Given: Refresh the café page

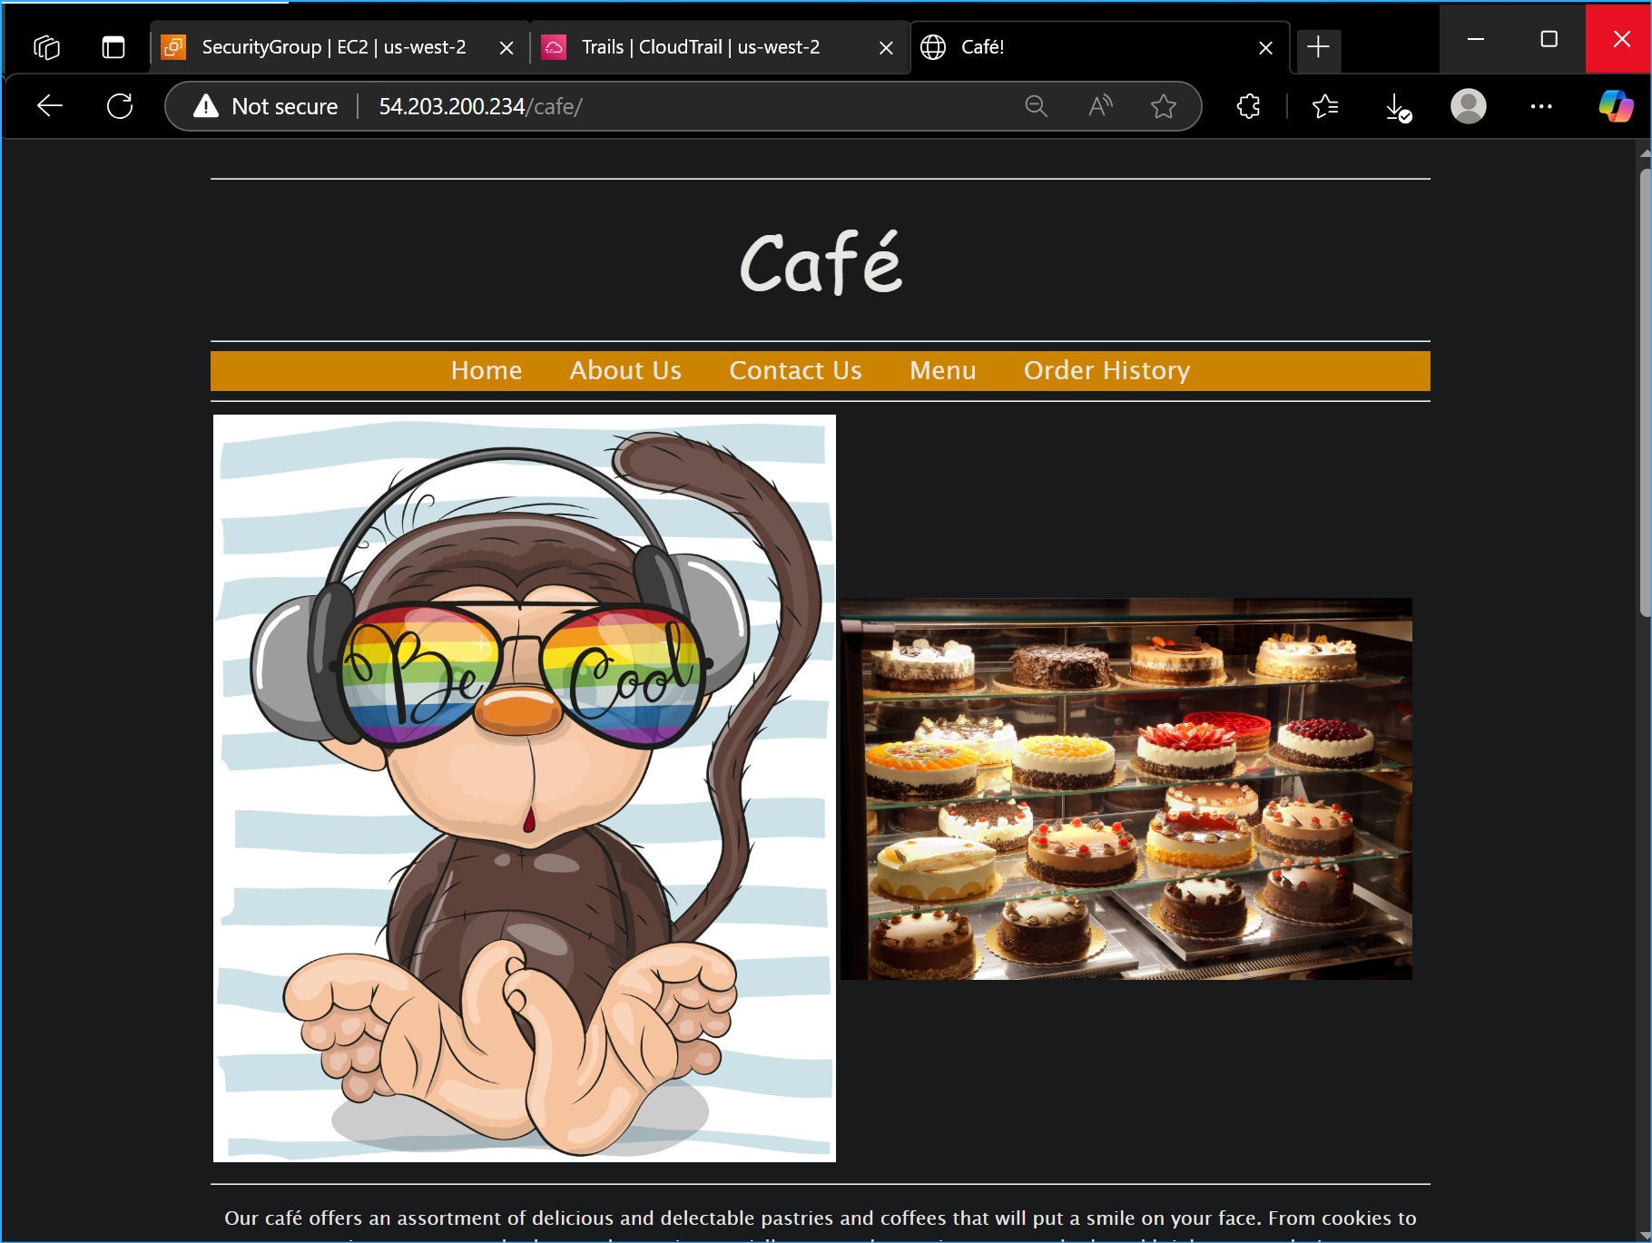Looking at the screenshot, I should tap(121, 106).
